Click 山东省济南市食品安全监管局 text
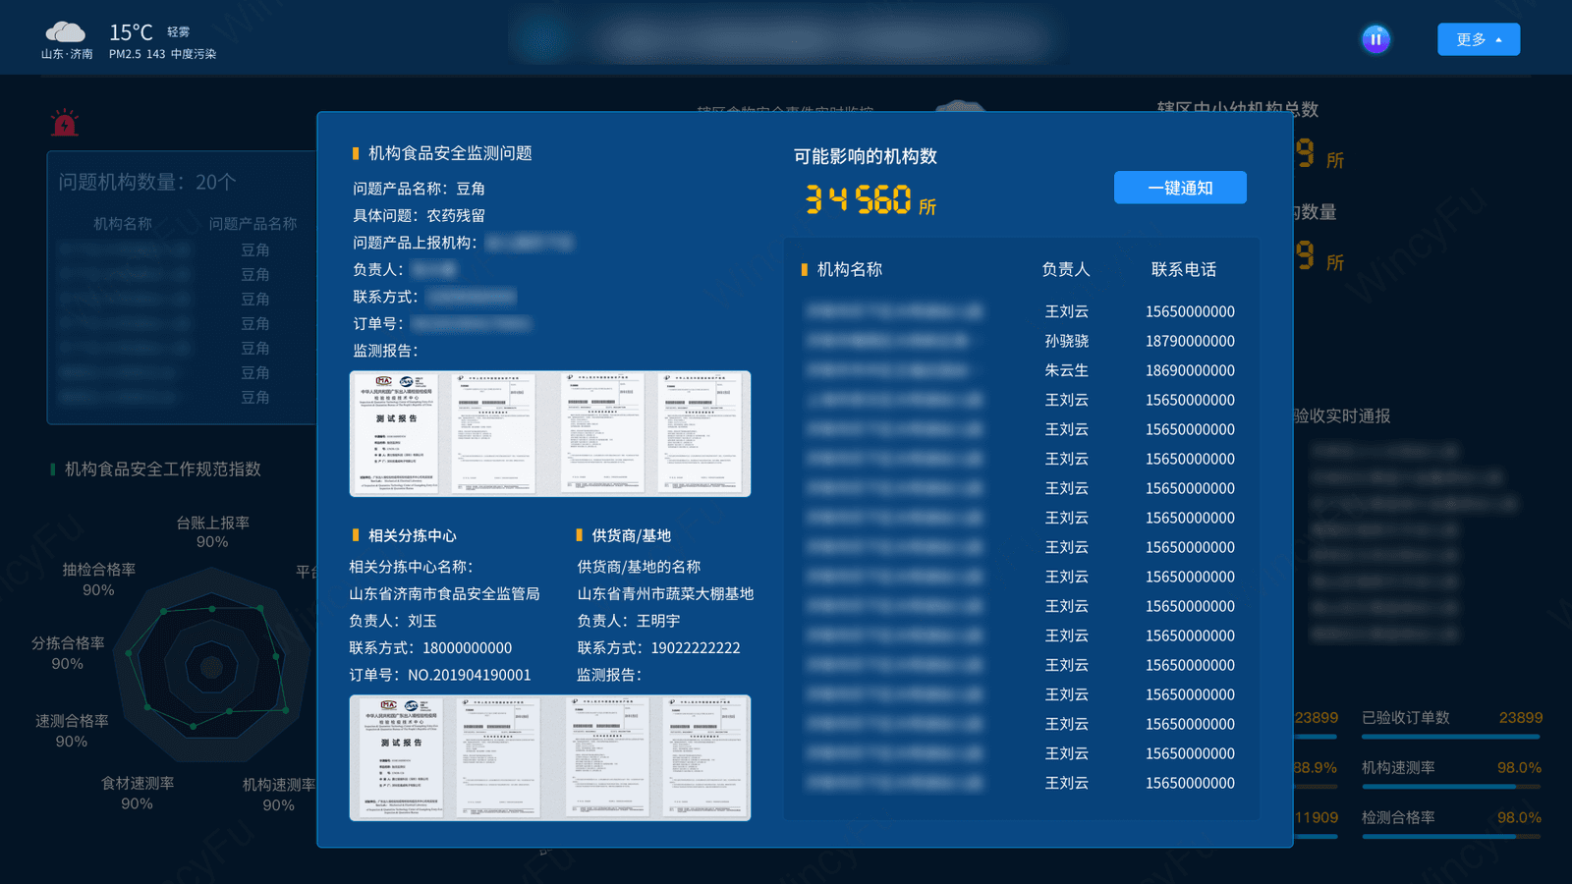 click(x=444, y=593)
